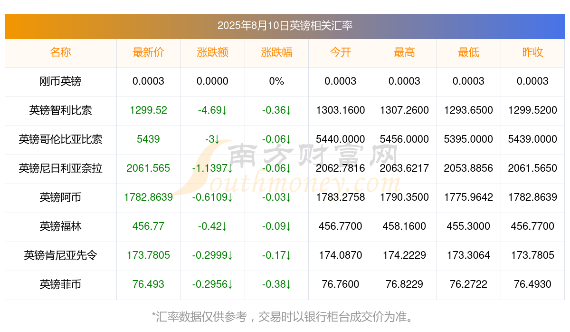Click the latest price 1299.52
570x332 pixels.
point(148,110)
